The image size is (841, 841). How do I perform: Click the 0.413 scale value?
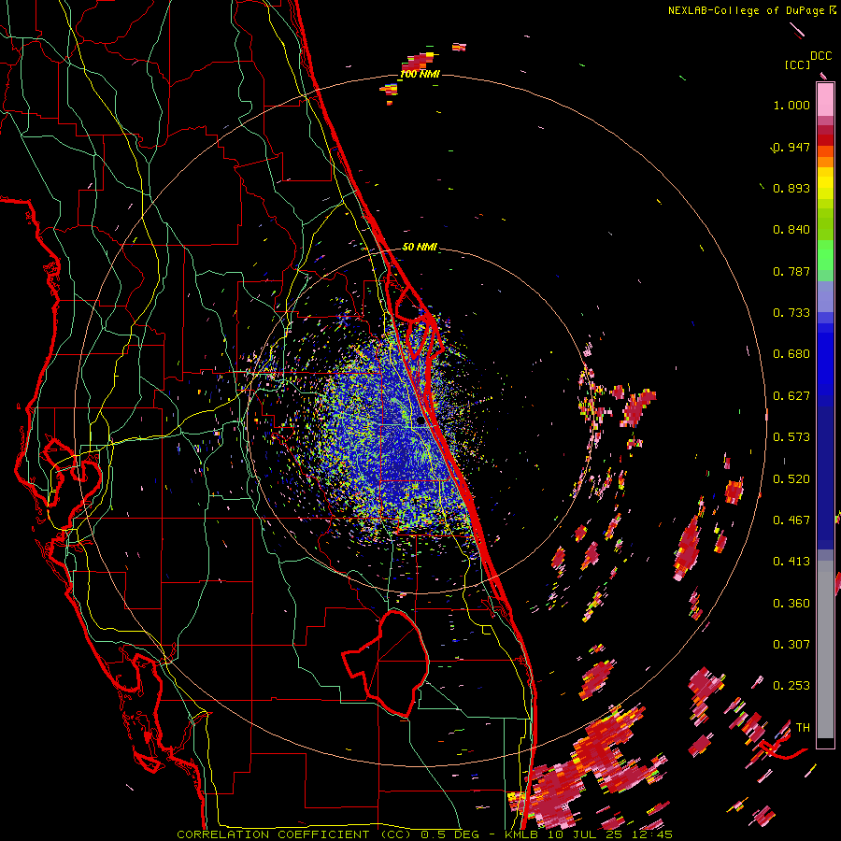[x=791, y=562]
